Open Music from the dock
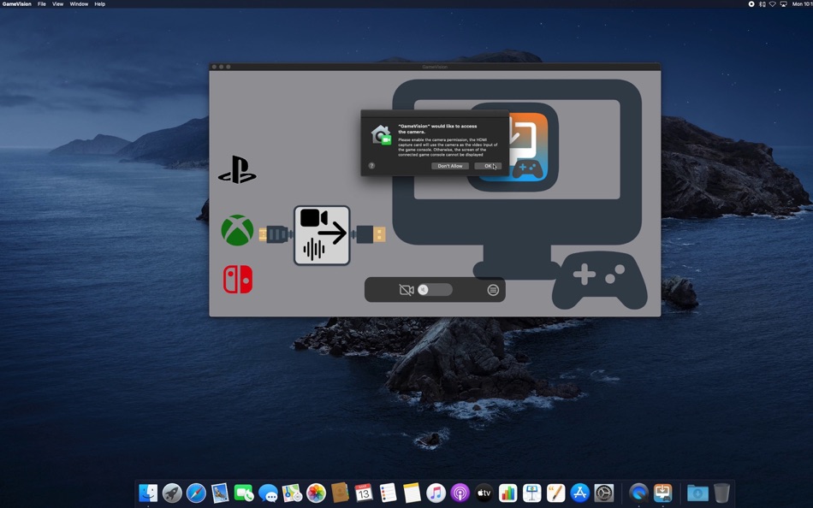 pos(436,493)
